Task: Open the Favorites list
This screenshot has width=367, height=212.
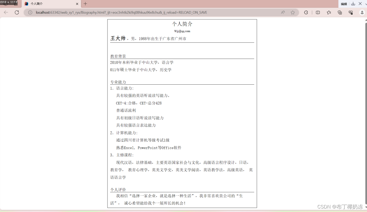Action: (329, 12)
